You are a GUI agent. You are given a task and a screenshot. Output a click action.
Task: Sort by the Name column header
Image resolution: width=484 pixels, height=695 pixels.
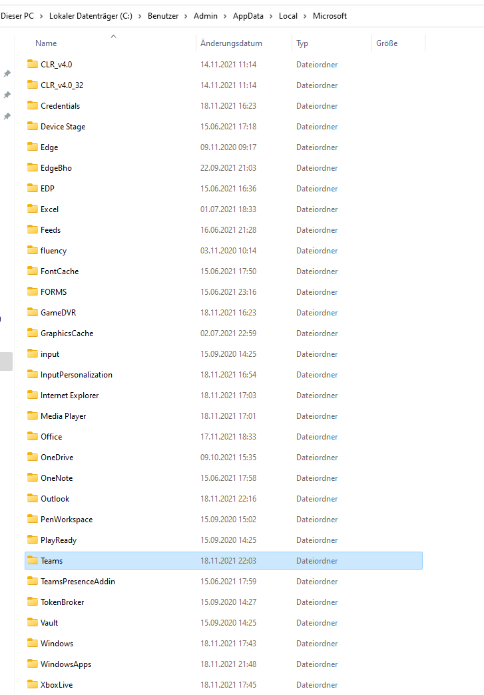coord(46,43)
